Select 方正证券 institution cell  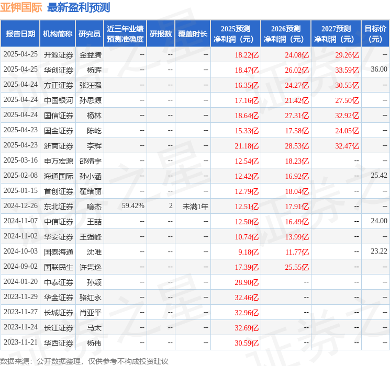coord(59,85)
